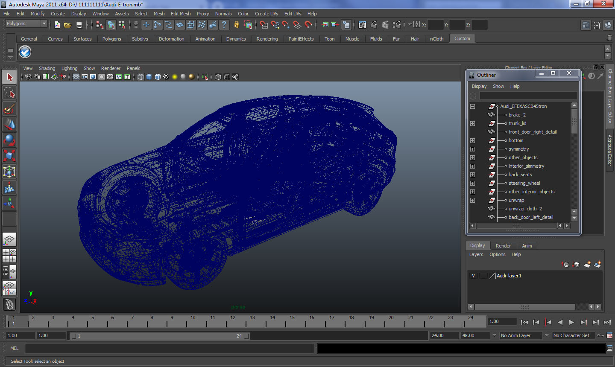
Task: Open the Outliner's Show menu
Action: click(x=498, y=86)
